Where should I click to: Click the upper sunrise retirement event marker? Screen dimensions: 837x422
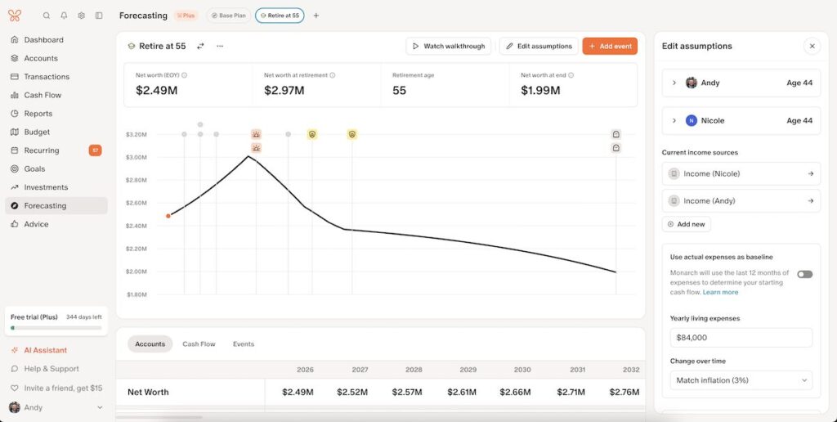[256, 134]
